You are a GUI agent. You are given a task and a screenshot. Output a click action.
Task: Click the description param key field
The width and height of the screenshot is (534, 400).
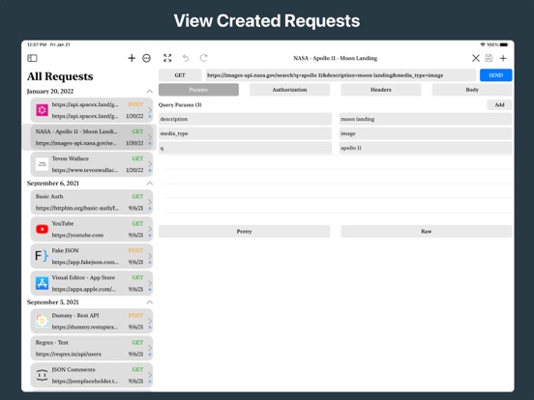[245, 119]
